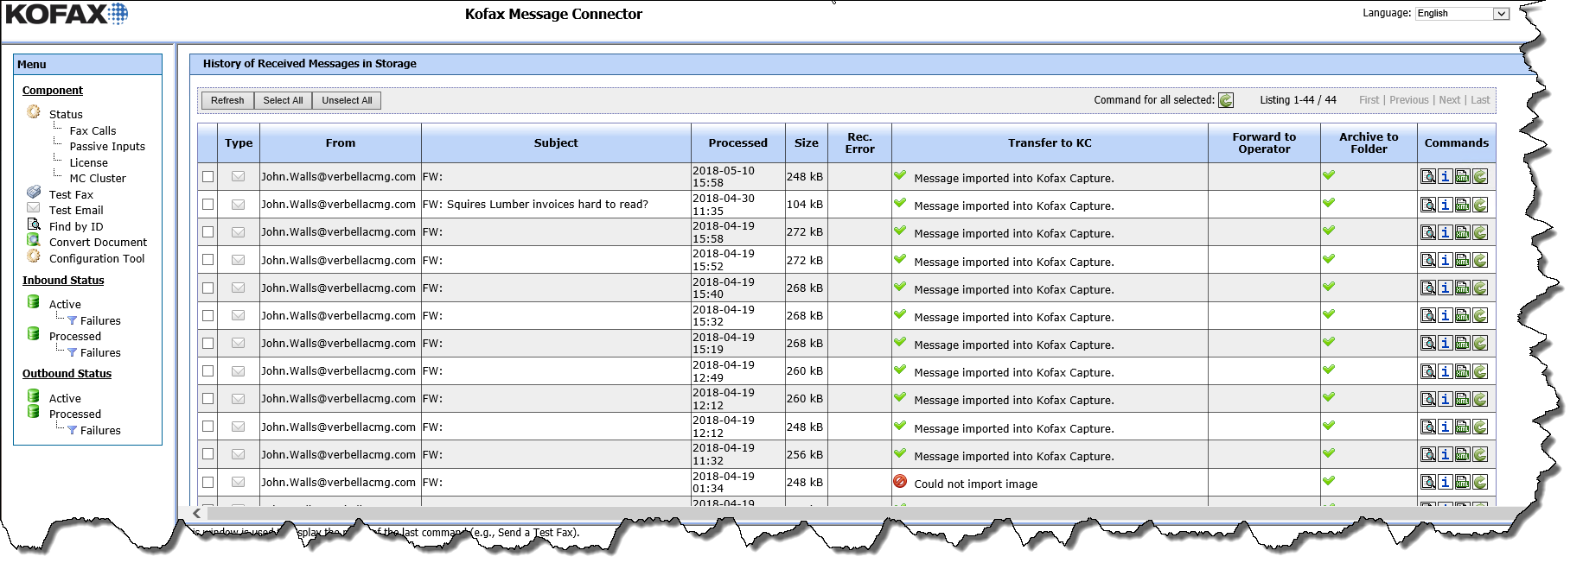Click the horizontal scrollbar left arrow

pos(196,513)
